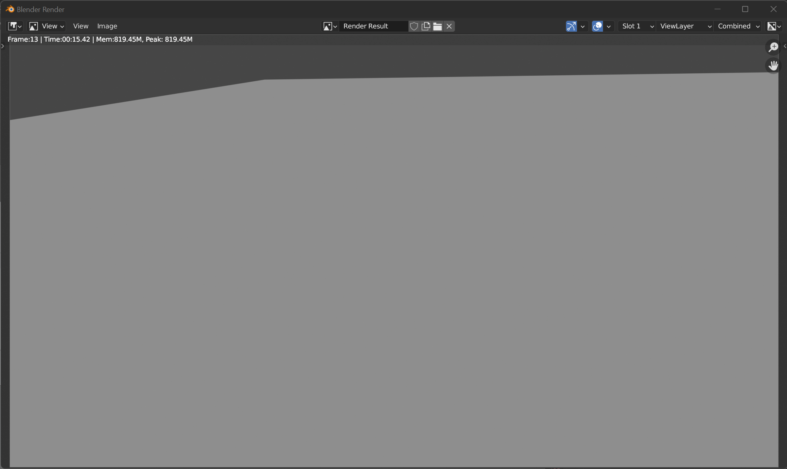Toggle the overlays button
787x469 pixels.
(597, 26)
